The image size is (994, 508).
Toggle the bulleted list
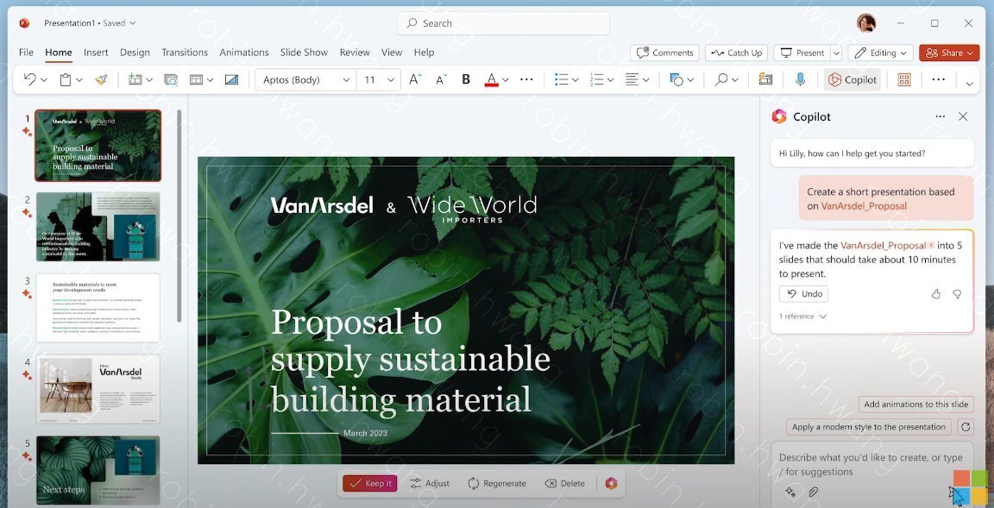click(x=561, y=79)
